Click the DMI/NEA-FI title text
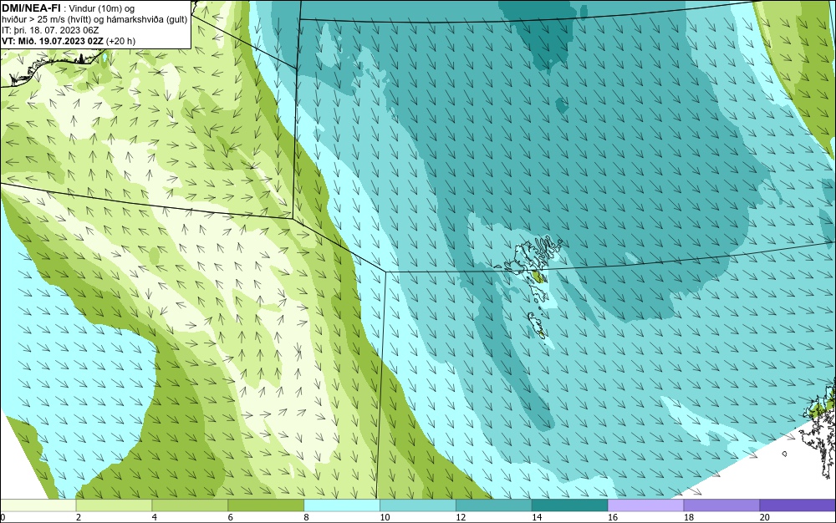836x523 pixels. click(x=32, y=8)
